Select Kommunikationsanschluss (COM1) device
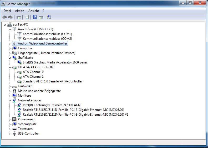The width and height of the screenshot is (208, 148). (x=47, y=34)
